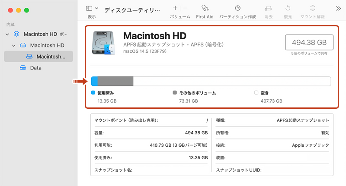Open the sidebar view options icon

tap(89, 8)
